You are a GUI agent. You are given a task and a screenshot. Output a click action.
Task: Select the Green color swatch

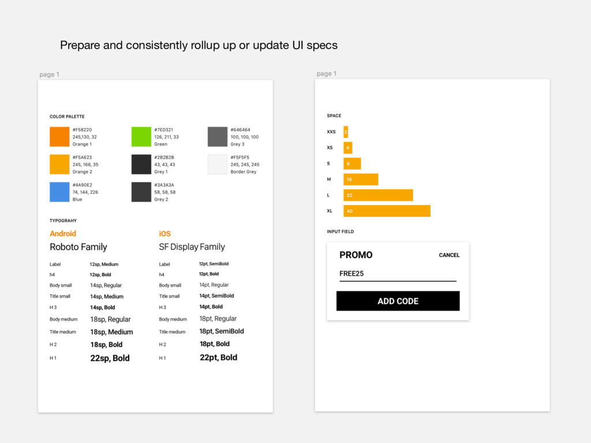point(141,137)
